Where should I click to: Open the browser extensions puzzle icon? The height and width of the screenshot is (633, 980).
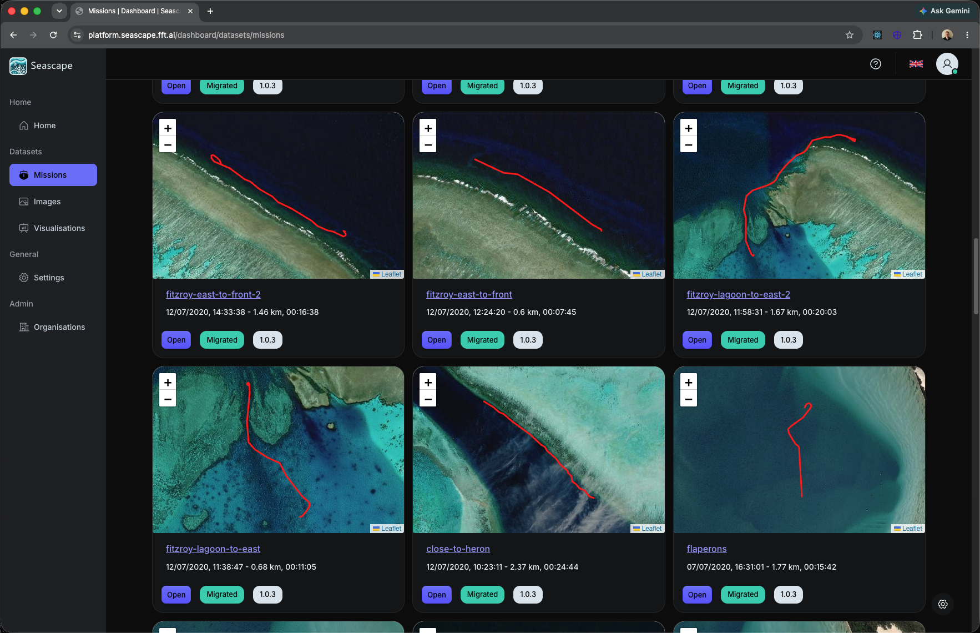(x=917, y=35)
